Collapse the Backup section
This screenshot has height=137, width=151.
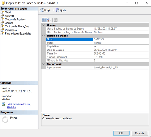(44, 25)
